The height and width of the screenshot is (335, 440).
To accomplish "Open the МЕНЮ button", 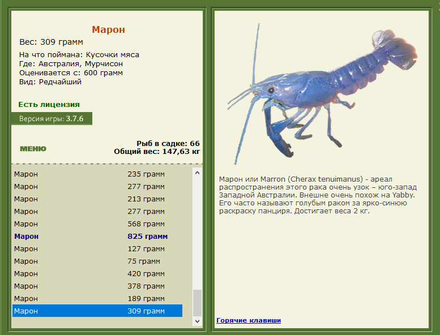I will 33,149.
